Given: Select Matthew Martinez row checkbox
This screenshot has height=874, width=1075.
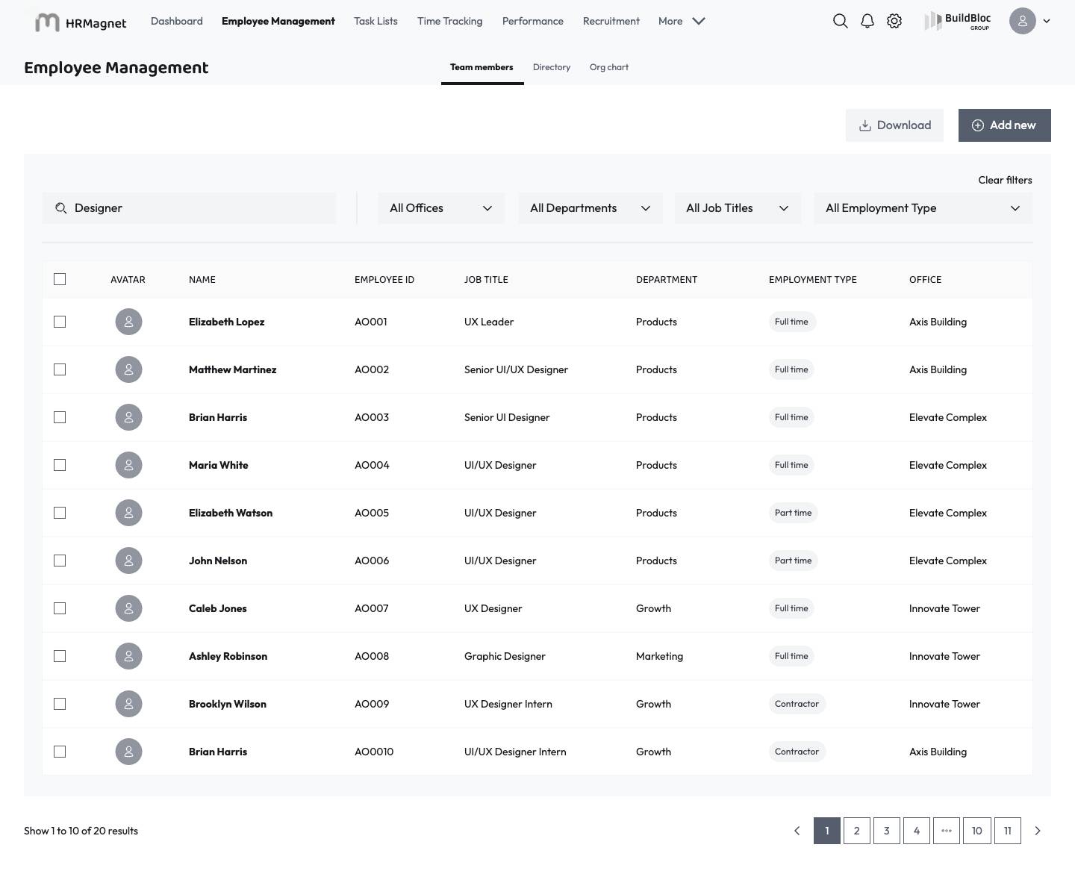Looking at the screenshot, I should coord(60,369).
